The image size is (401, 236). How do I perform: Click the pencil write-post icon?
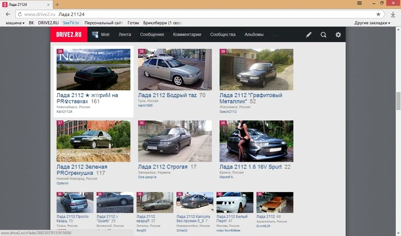[x=309, y=35]
